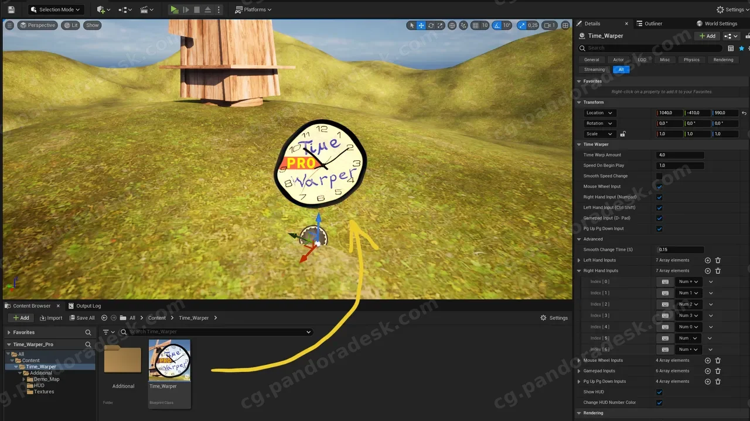This screenshot has height=421, width=750.
Task: Empty the Left Hand Inputs array with trash icon
Action: pyautogui.click(x=718, y=260)
